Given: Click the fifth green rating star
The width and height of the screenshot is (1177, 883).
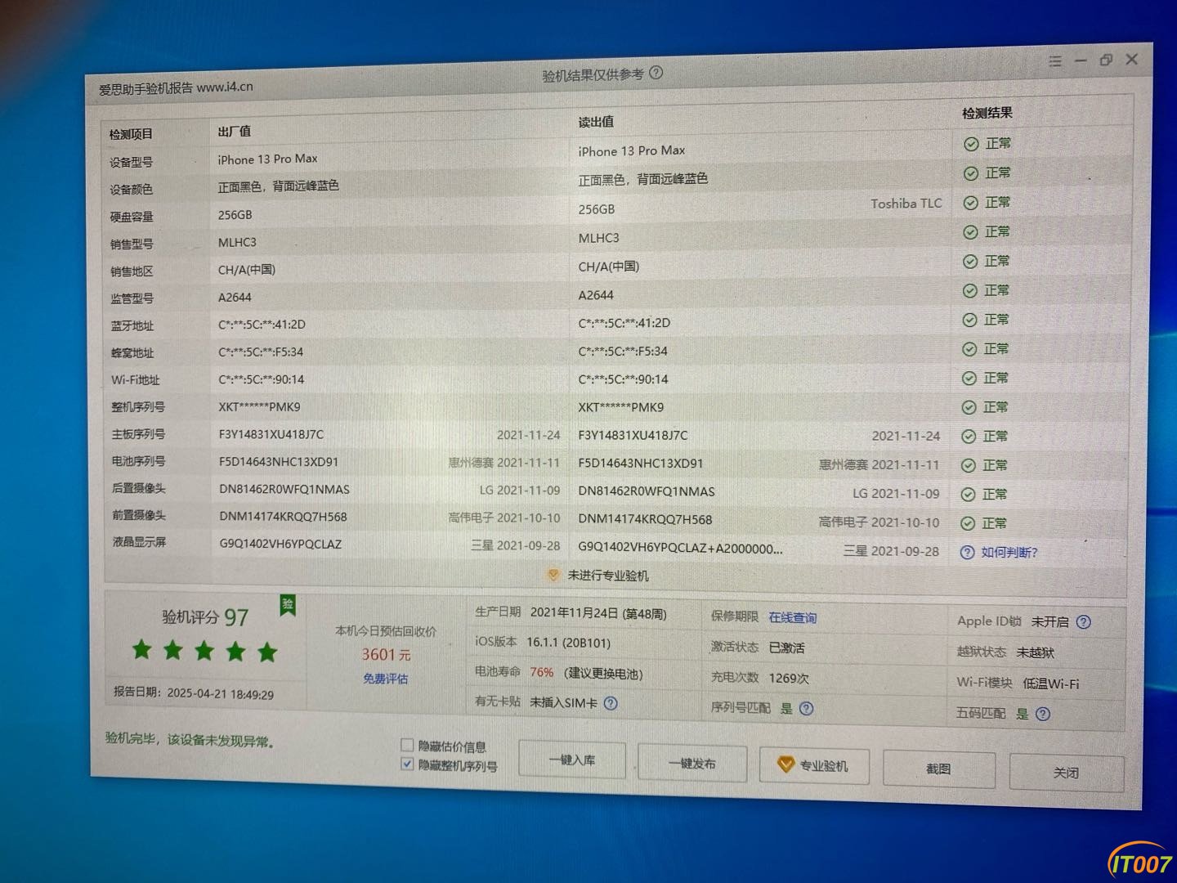Looking at the screenshot, I should tap(267, 652).
